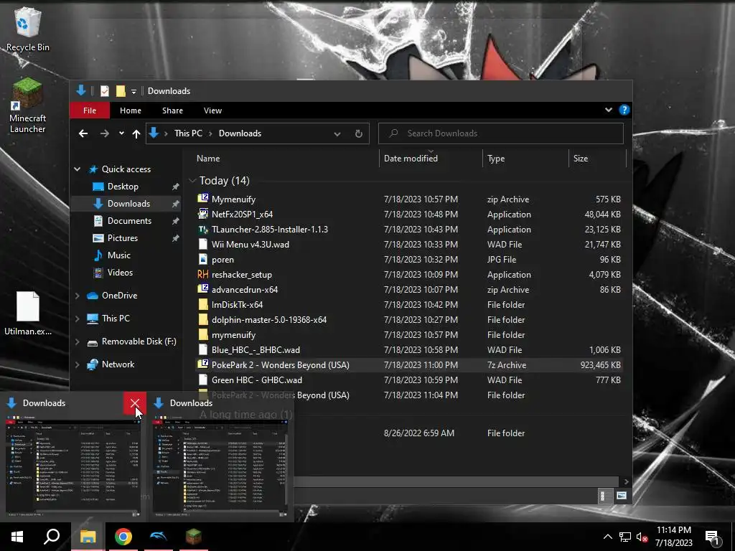
Task: Switch to the large thumbnails view button
Action: point(621,496)
